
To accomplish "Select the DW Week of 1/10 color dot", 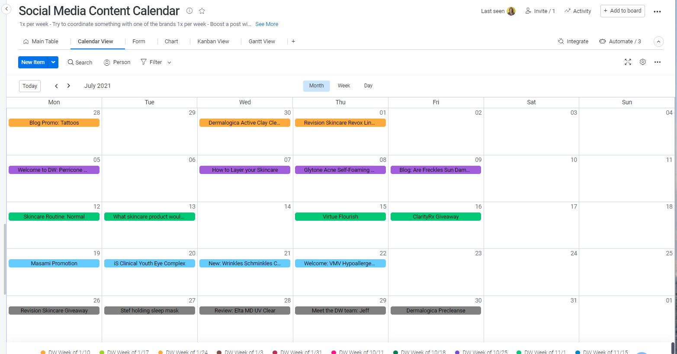I will 44,352.
